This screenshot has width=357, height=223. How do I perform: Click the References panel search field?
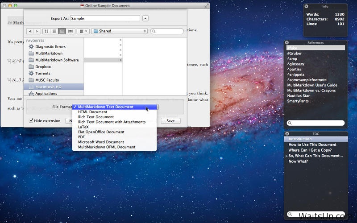(x=315, y=123)
